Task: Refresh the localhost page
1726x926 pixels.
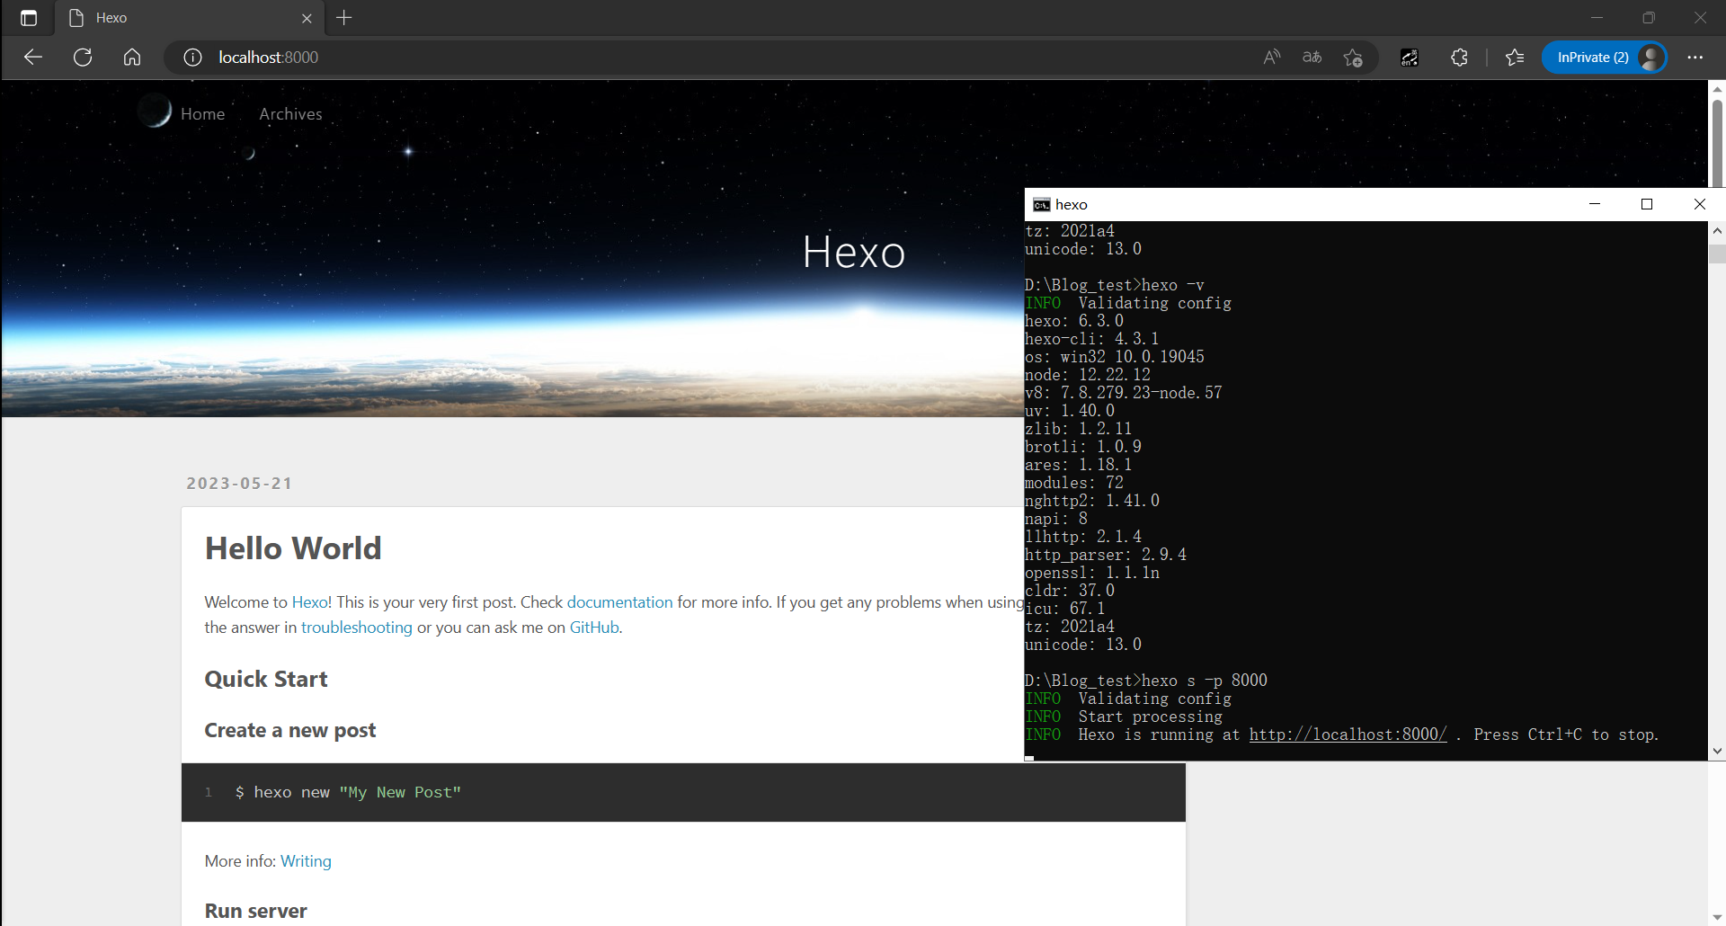Action: pyautogui.click(x=83, y=58)
